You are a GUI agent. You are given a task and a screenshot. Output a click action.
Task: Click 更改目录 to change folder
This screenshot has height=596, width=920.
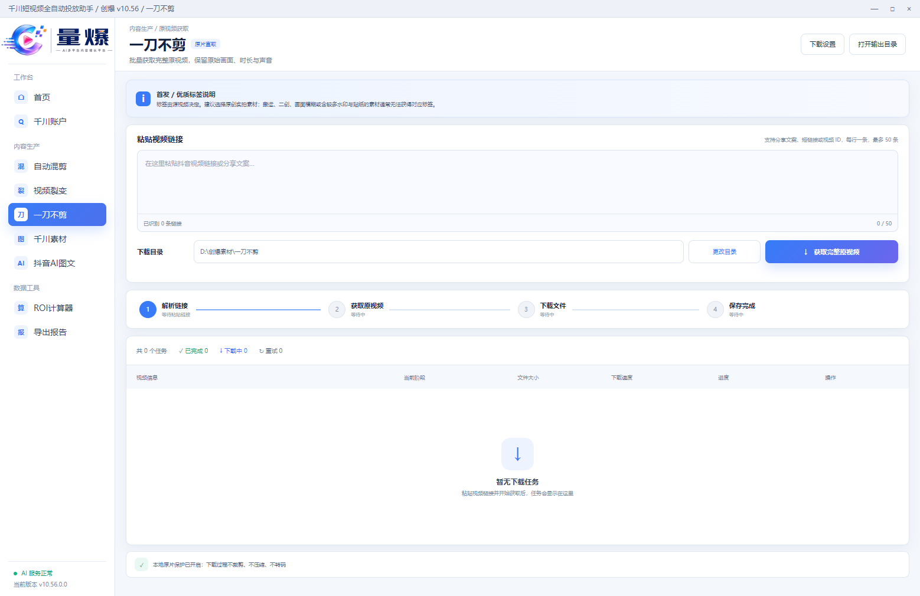click(x=725, y=252)
